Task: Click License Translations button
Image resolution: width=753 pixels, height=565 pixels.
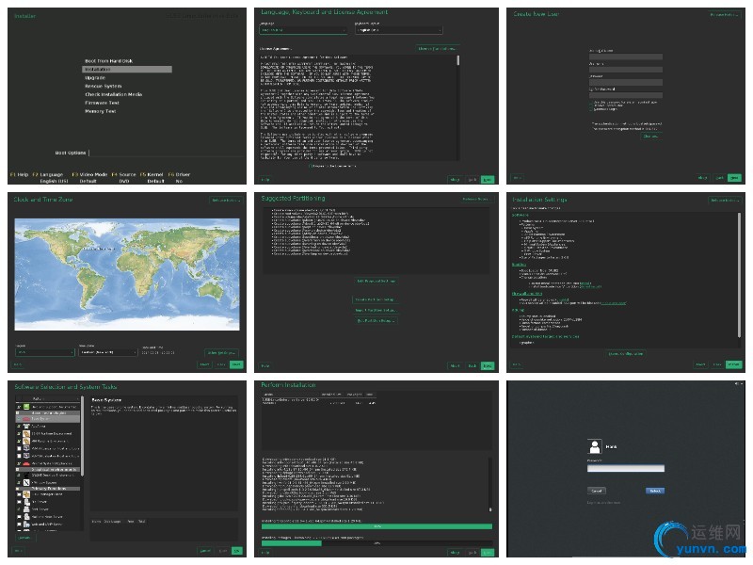Action: tap(437, 49)
